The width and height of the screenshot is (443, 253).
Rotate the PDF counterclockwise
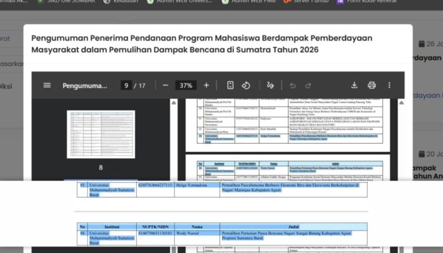246,85
